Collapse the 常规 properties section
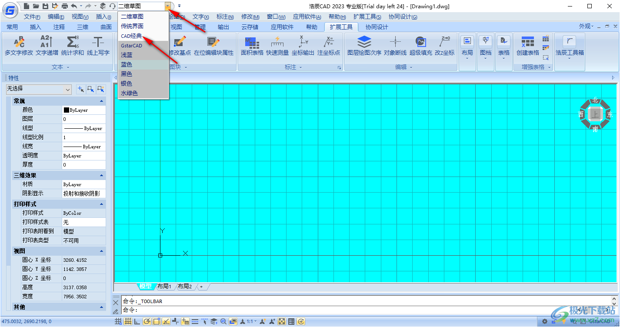This screenshot has width=620, height=327. [x=102, y=101]
